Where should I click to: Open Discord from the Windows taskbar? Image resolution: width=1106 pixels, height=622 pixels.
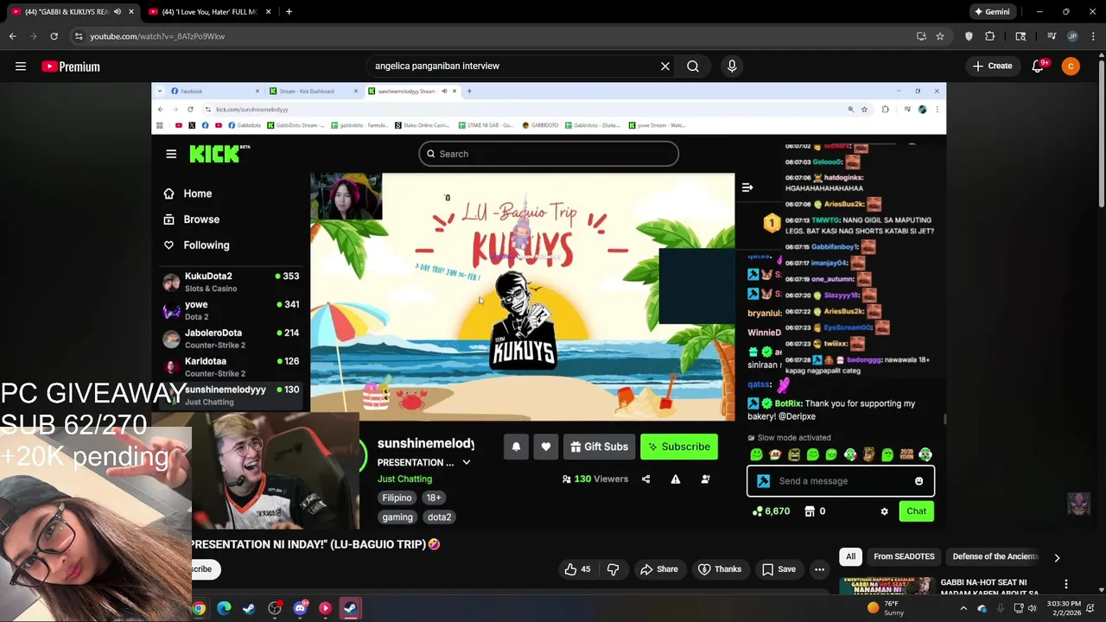click(300, 608)
